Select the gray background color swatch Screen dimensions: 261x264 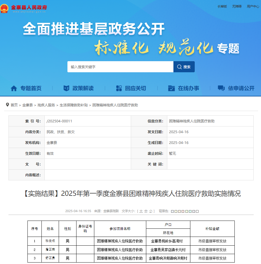click(x=194, y=211)
